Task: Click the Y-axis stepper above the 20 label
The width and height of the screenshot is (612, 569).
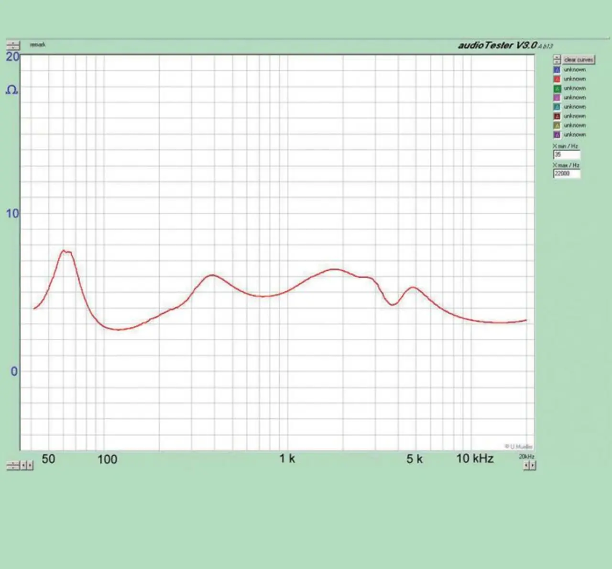Action: point(13,45)
